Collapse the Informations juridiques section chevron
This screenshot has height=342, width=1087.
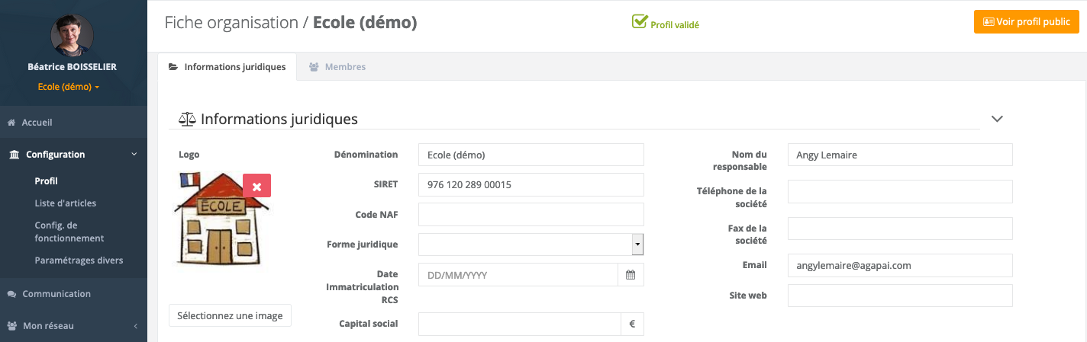(x=996, y=119)
